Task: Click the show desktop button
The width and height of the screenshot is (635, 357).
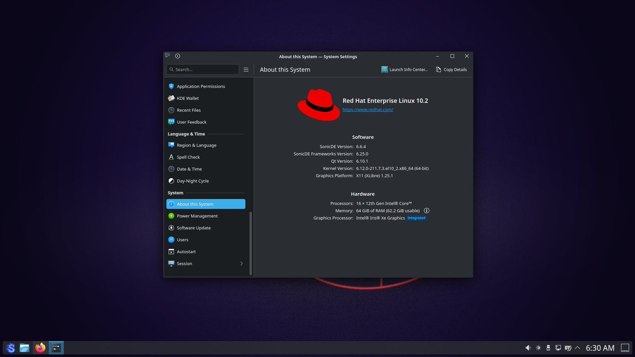Action: [625, 348]
